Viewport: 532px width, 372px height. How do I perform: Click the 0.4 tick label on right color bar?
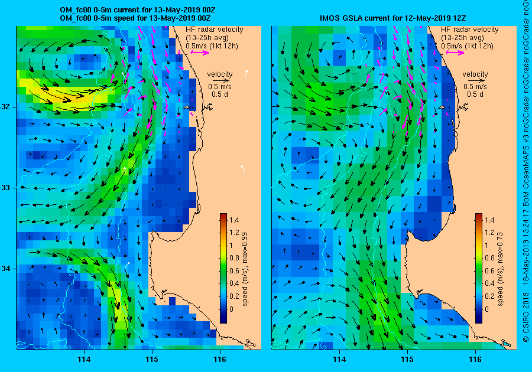point(489,283)
